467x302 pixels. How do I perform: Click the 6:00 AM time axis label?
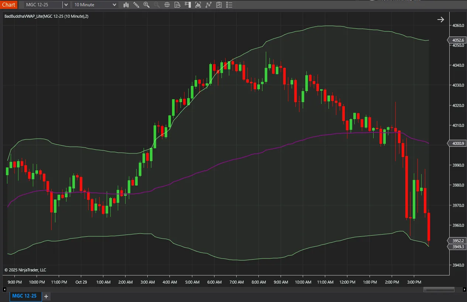[x=214, y=282]
